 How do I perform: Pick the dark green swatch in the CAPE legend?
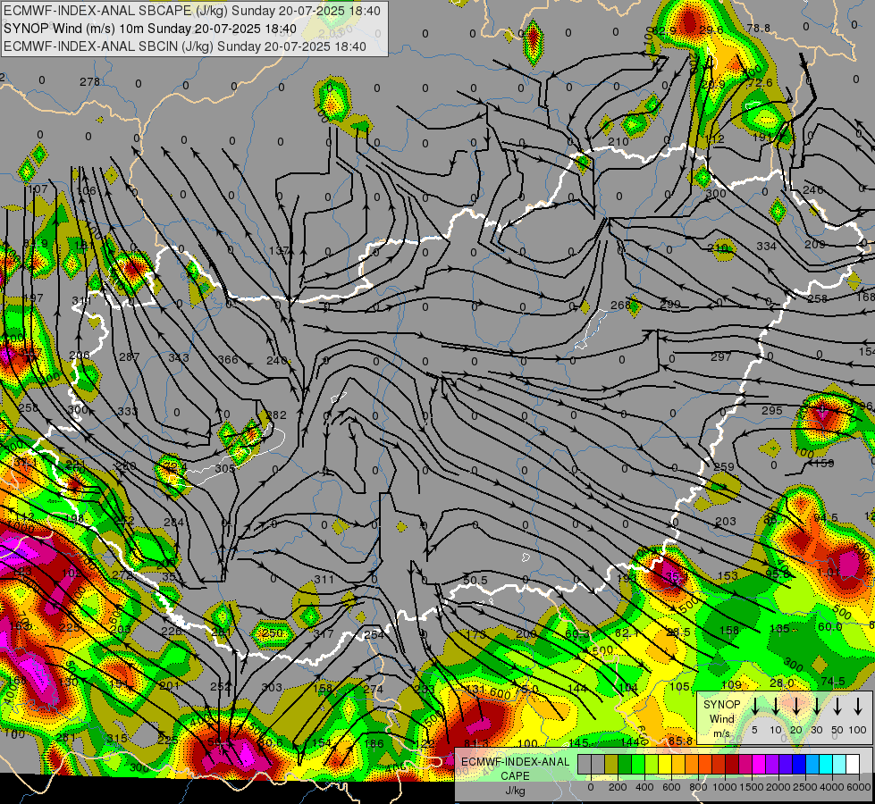625,765
